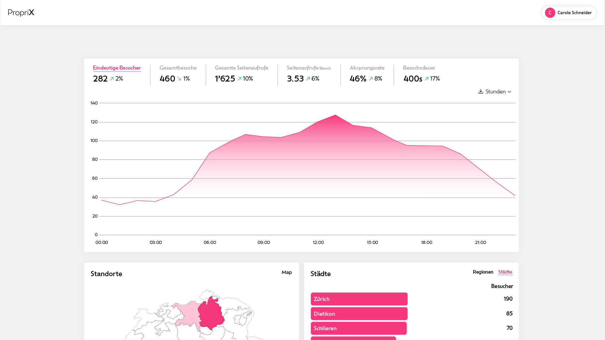Click the Dietikon bar in cities list
The height and width of the screenshot is (340, 605).
(x=359, y=314)
